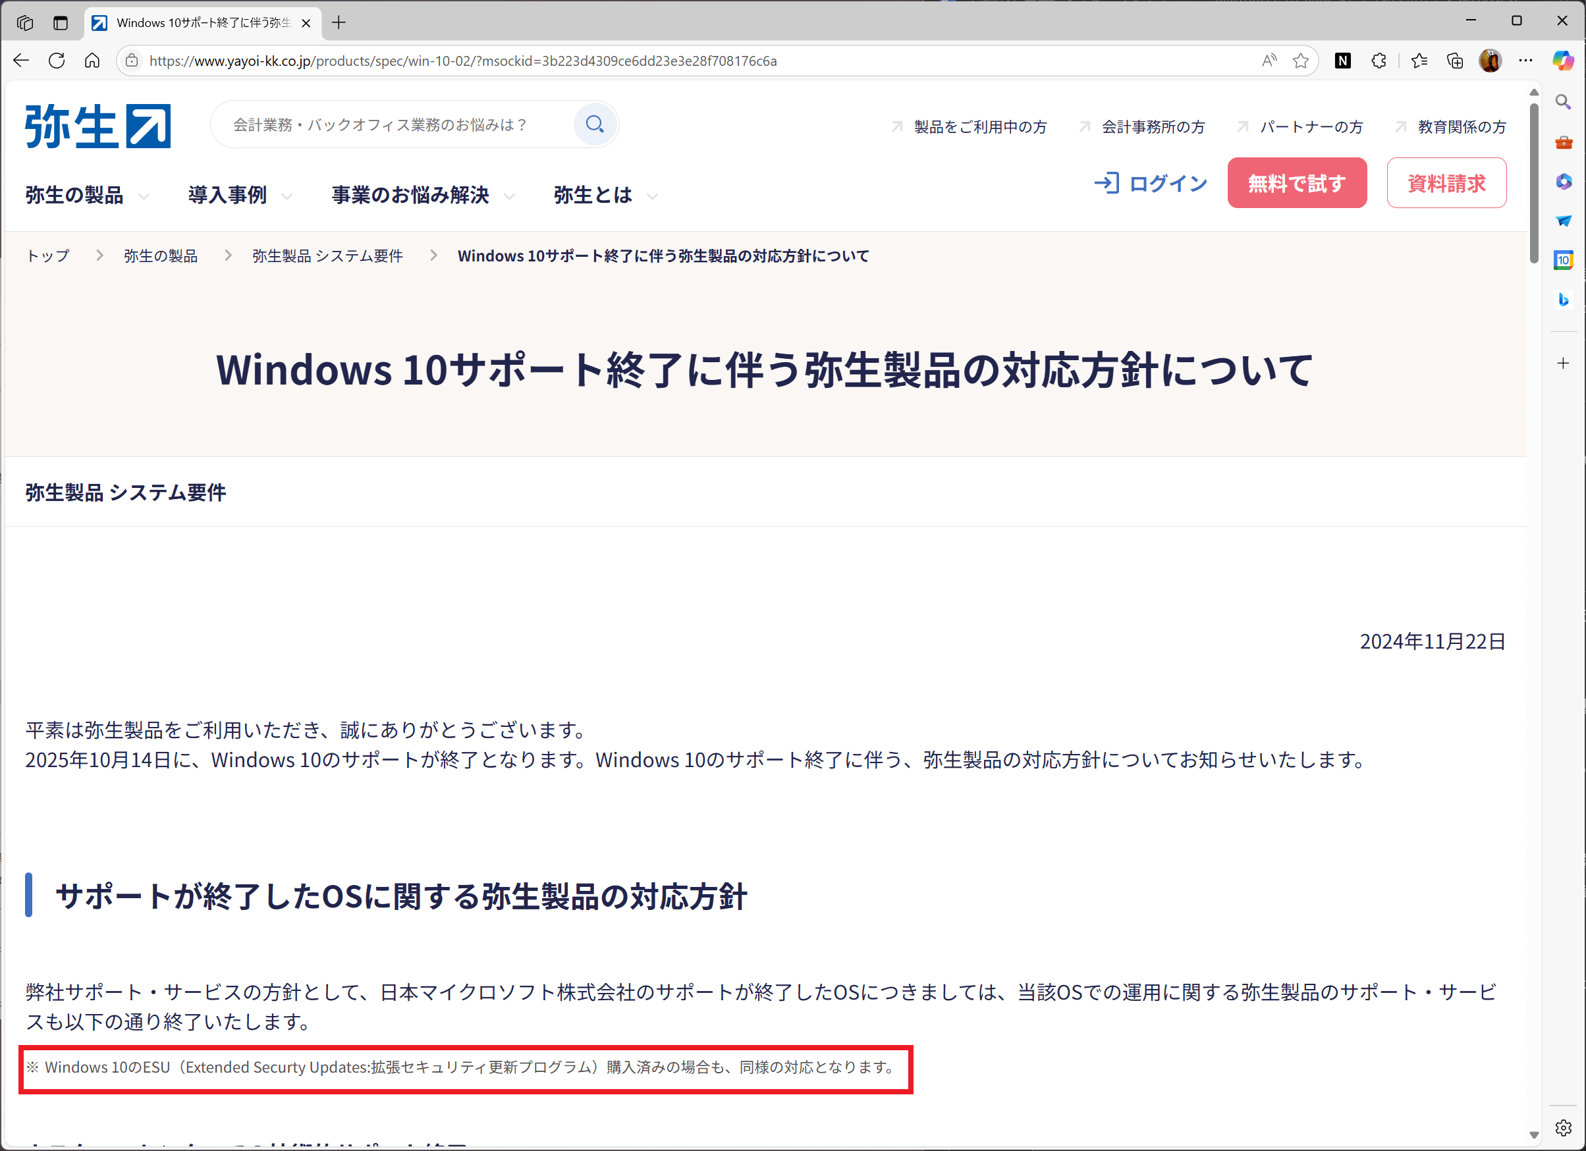Viewport: 1586px width, 1151px height.
Task: Activate the Read aloud icon in address bar
Action: [1269, 61]
